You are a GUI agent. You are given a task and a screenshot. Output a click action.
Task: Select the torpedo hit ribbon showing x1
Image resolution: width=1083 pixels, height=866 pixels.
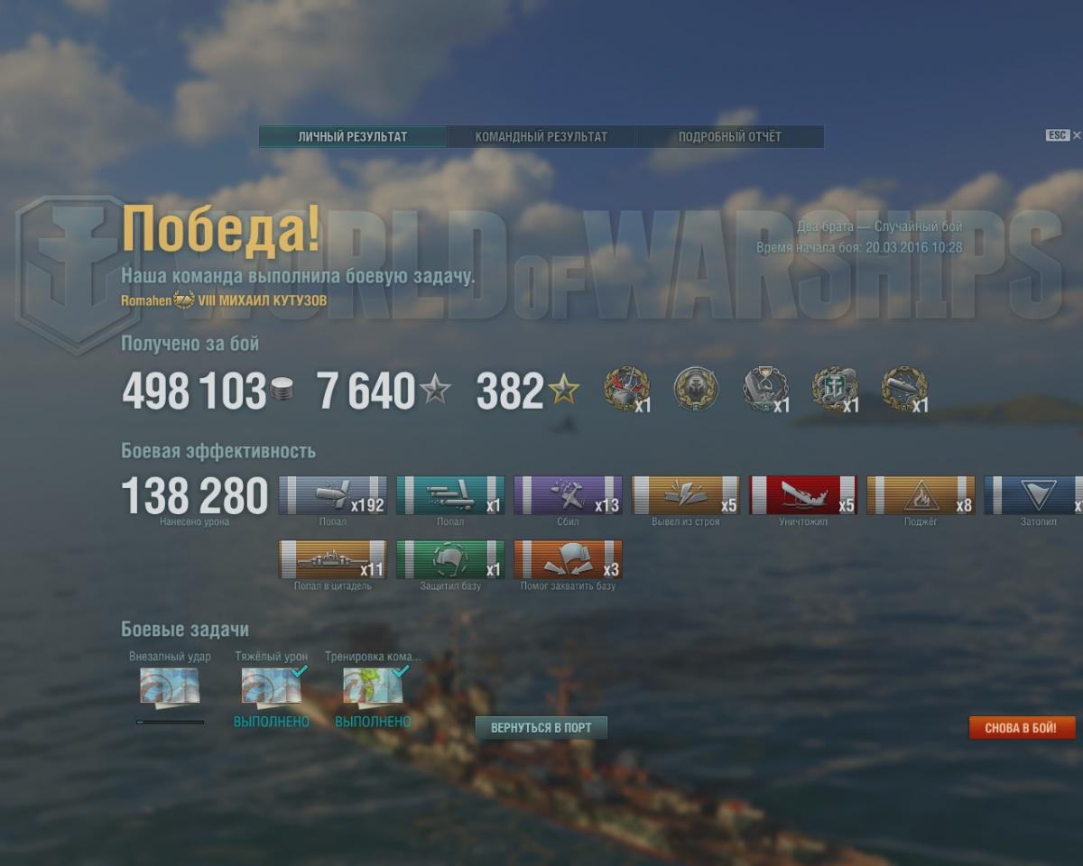(x=450, y=495)
